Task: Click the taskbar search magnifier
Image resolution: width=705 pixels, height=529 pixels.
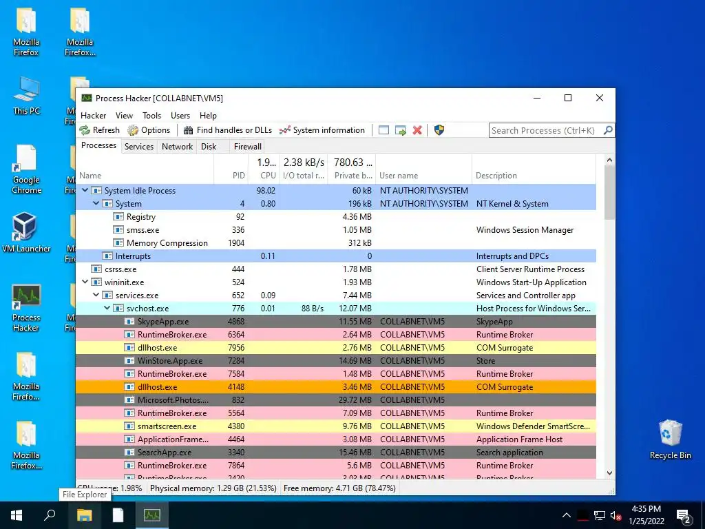Action: point(50,515)
